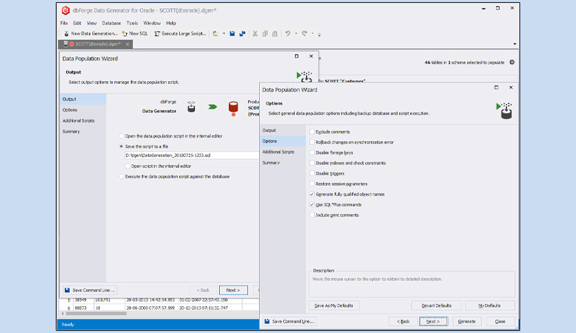Enable Disable indexes and check constraints
This screenshot has height=333, width=576.
click(x=312, y=163)
